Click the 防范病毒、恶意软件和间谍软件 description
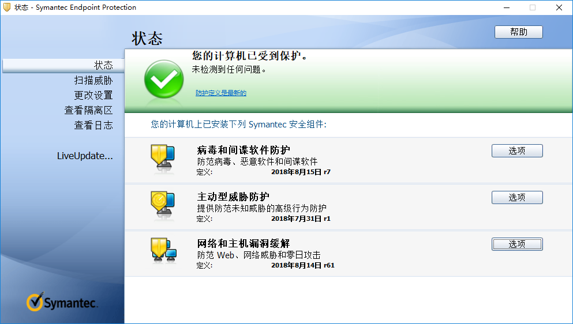The height and width of the screenshot is (324, 573). (257, 161)
